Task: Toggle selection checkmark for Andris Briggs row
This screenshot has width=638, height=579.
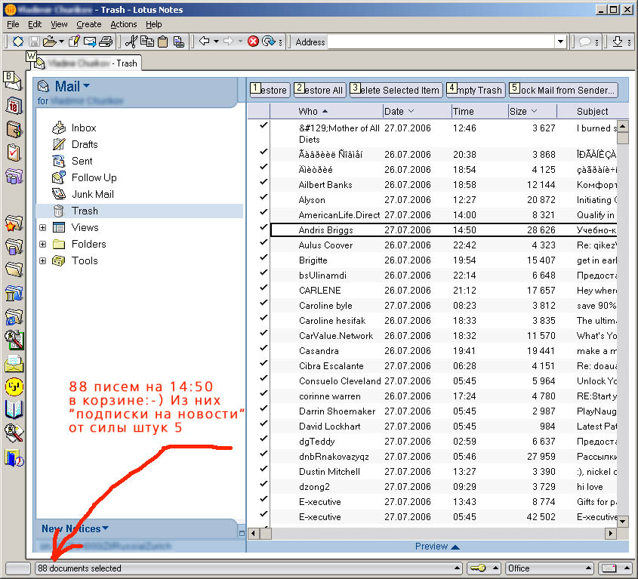Action: pos(264,227)
